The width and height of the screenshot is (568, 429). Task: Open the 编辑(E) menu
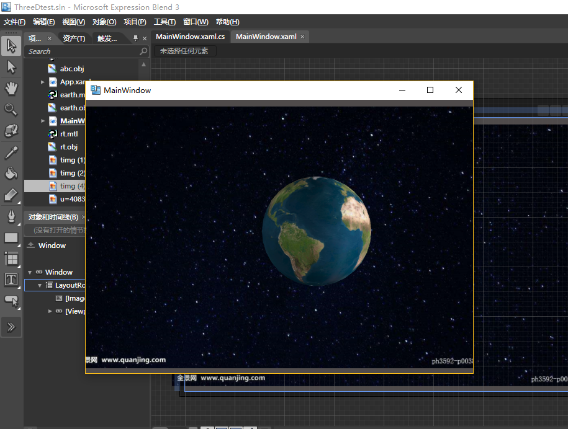coord(44,22)
